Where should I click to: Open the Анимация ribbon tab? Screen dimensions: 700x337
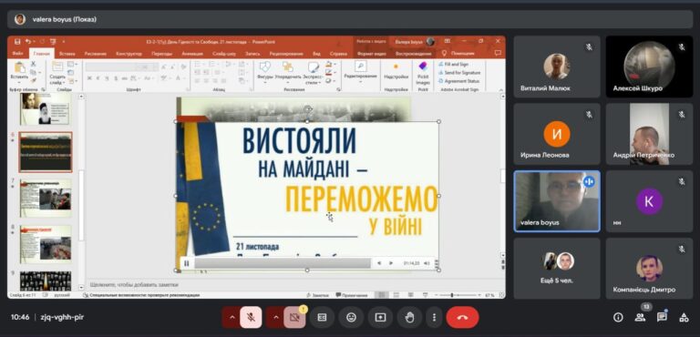[x=192, y=54]
